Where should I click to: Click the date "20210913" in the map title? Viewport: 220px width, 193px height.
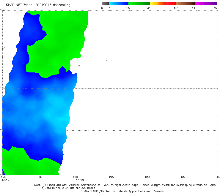coord(43,5)
